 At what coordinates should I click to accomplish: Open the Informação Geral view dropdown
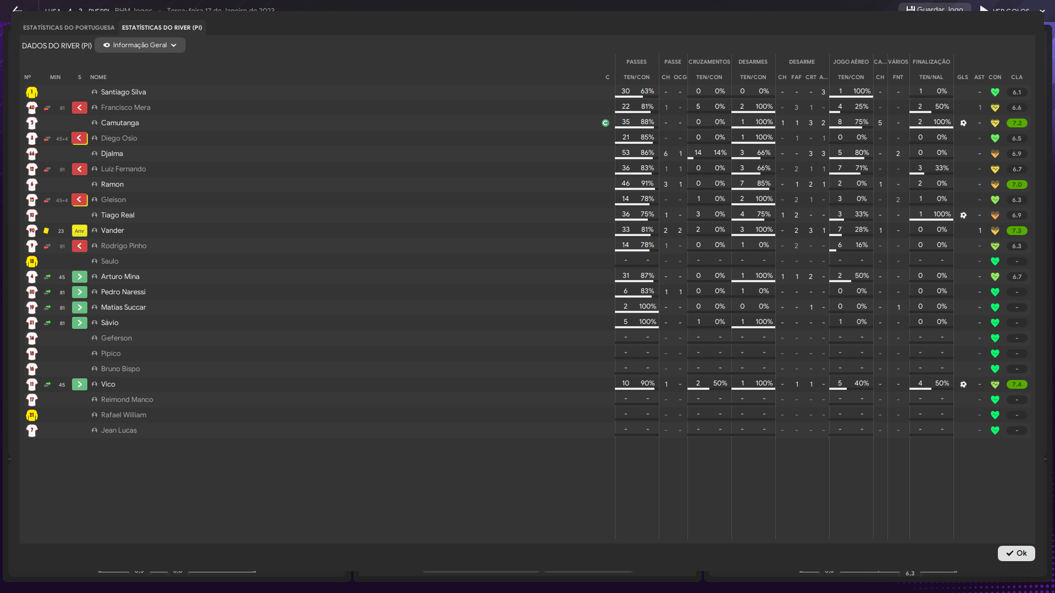coord(140,45)
